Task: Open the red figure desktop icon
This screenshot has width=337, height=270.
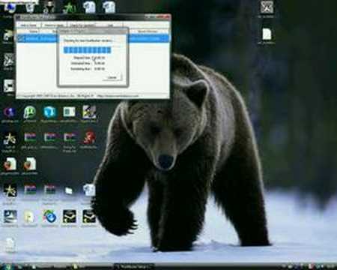Action: 89,138
